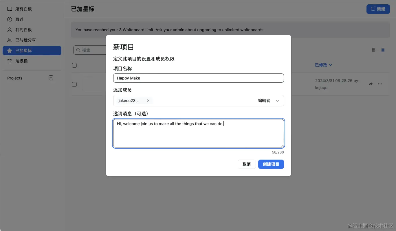This screenshot has width=396, height=231.
Task: Click the jakecc23… member chip
Action: tap(134, 101)
